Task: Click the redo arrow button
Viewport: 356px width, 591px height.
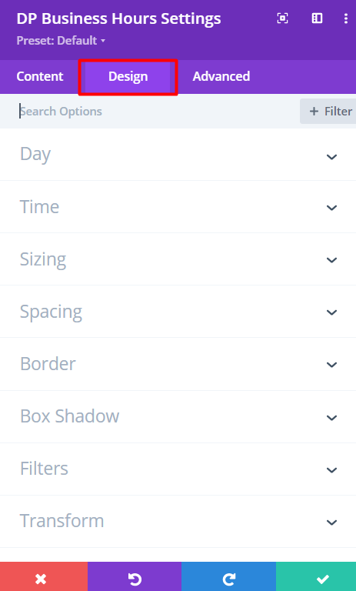Action: coord(228,576)
